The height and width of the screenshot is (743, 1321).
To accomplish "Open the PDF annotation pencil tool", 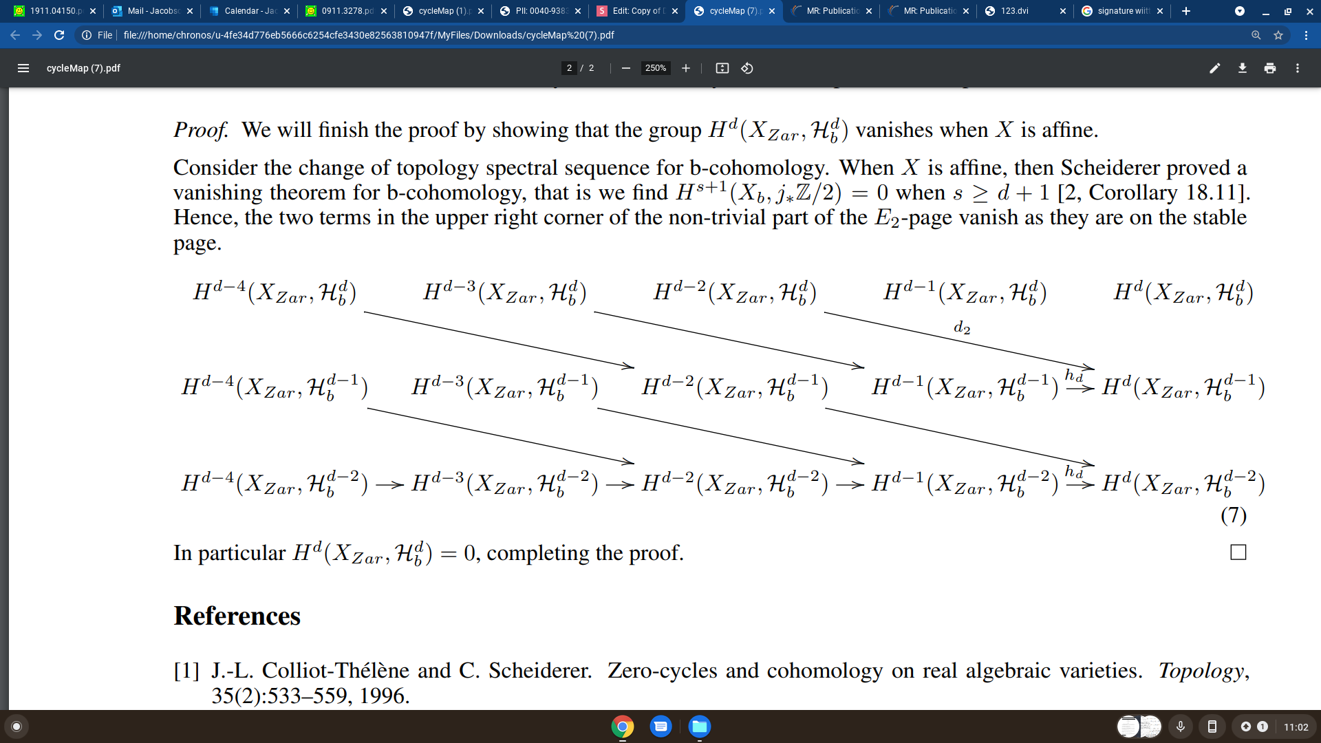I will click(x=1214, y=68).
